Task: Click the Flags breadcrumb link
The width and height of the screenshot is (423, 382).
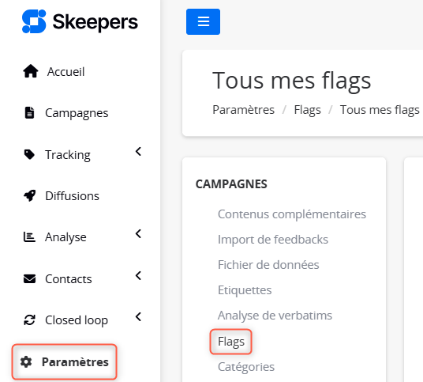Action: (x=307, y=110)
